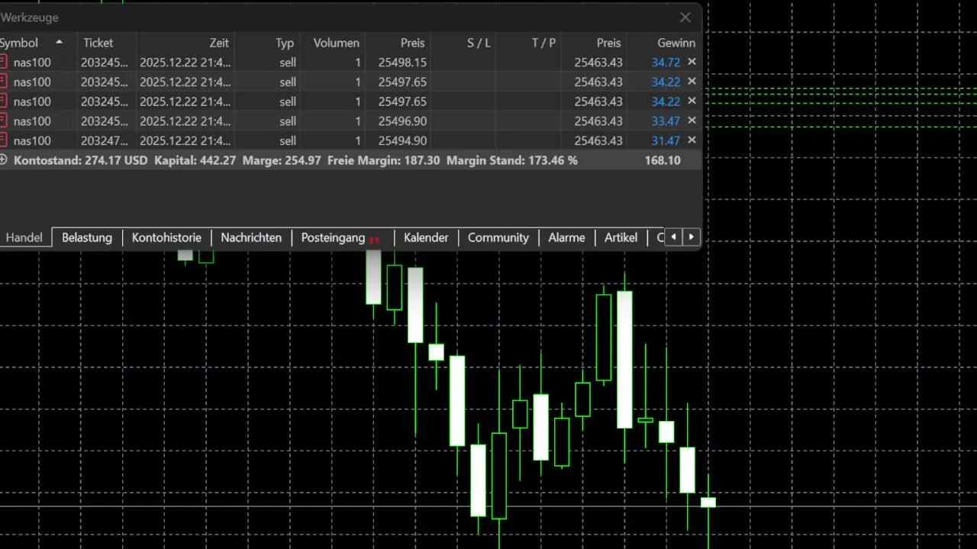Click the Kontostand 274.17 USD value
This screenshot has width=977, height=549.
click(x=81, y=161)
